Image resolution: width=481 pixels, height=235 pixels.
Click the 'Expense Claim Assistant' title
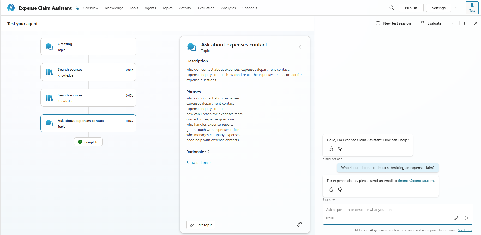click(45, 8)
